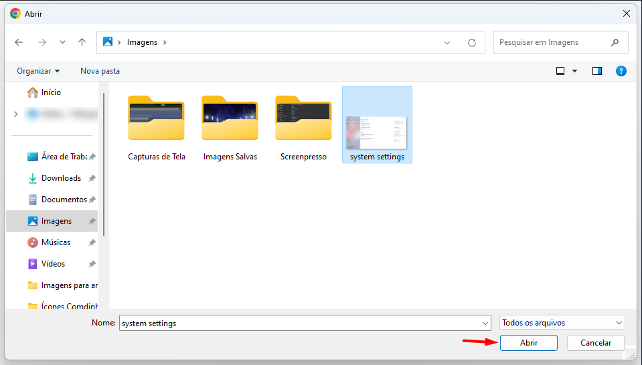Open the Downloads folder in sidebar
Screen dimensions: 642x365
[61, 178]
